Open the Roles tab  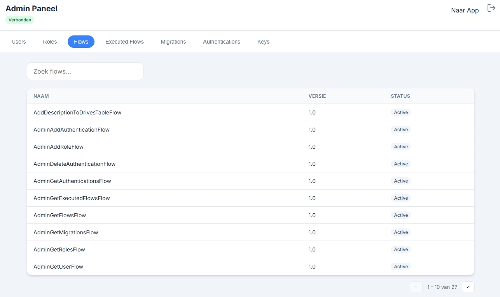tap(50, 42)
